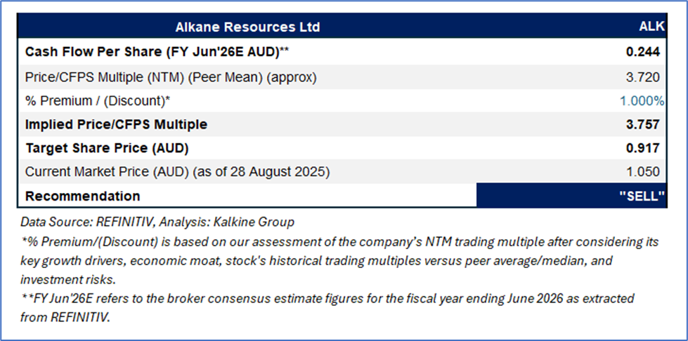Click the Current Market Price (AUD) label
The width and height of the screenshot is (688, 341).
(177, 172)
